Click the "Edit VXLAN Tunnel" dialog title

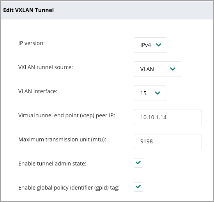tap(28, 10)
